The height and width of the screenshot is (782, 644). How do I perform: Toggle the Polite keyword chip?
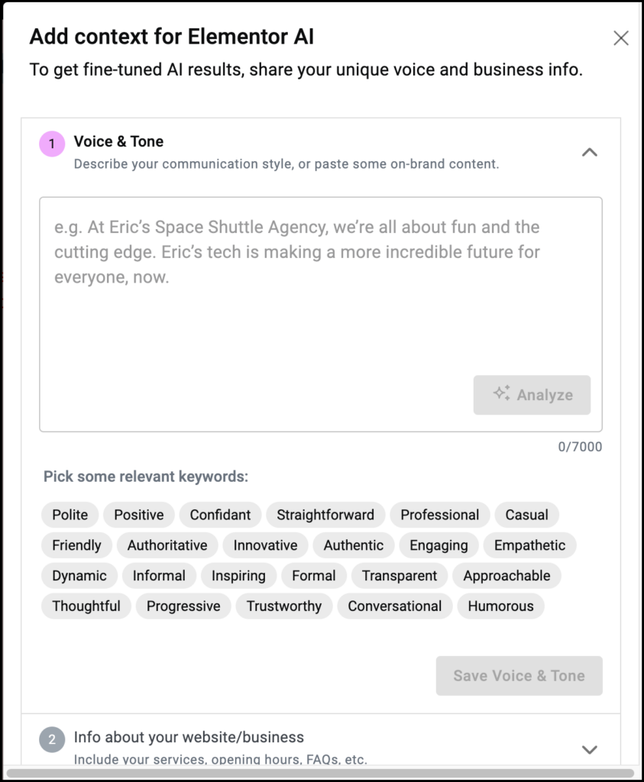coord(70,515)
